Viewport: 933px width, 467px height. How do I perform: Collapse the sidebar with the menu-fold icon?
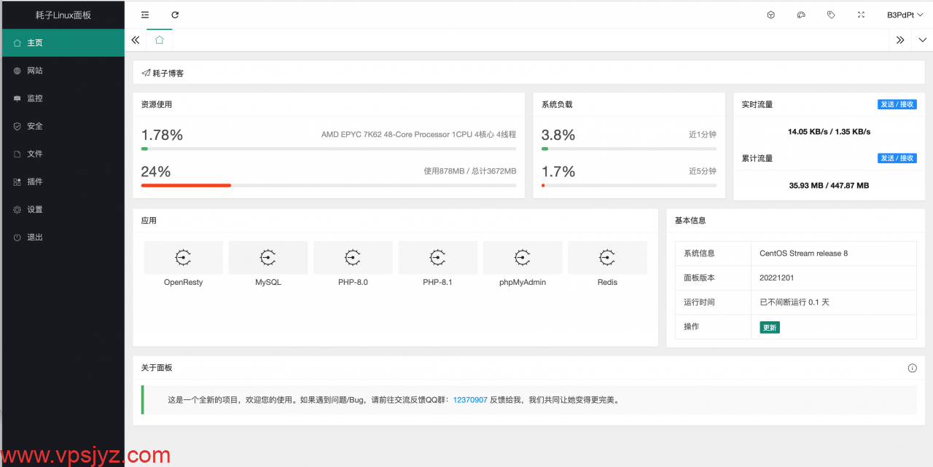pos(145,15)
